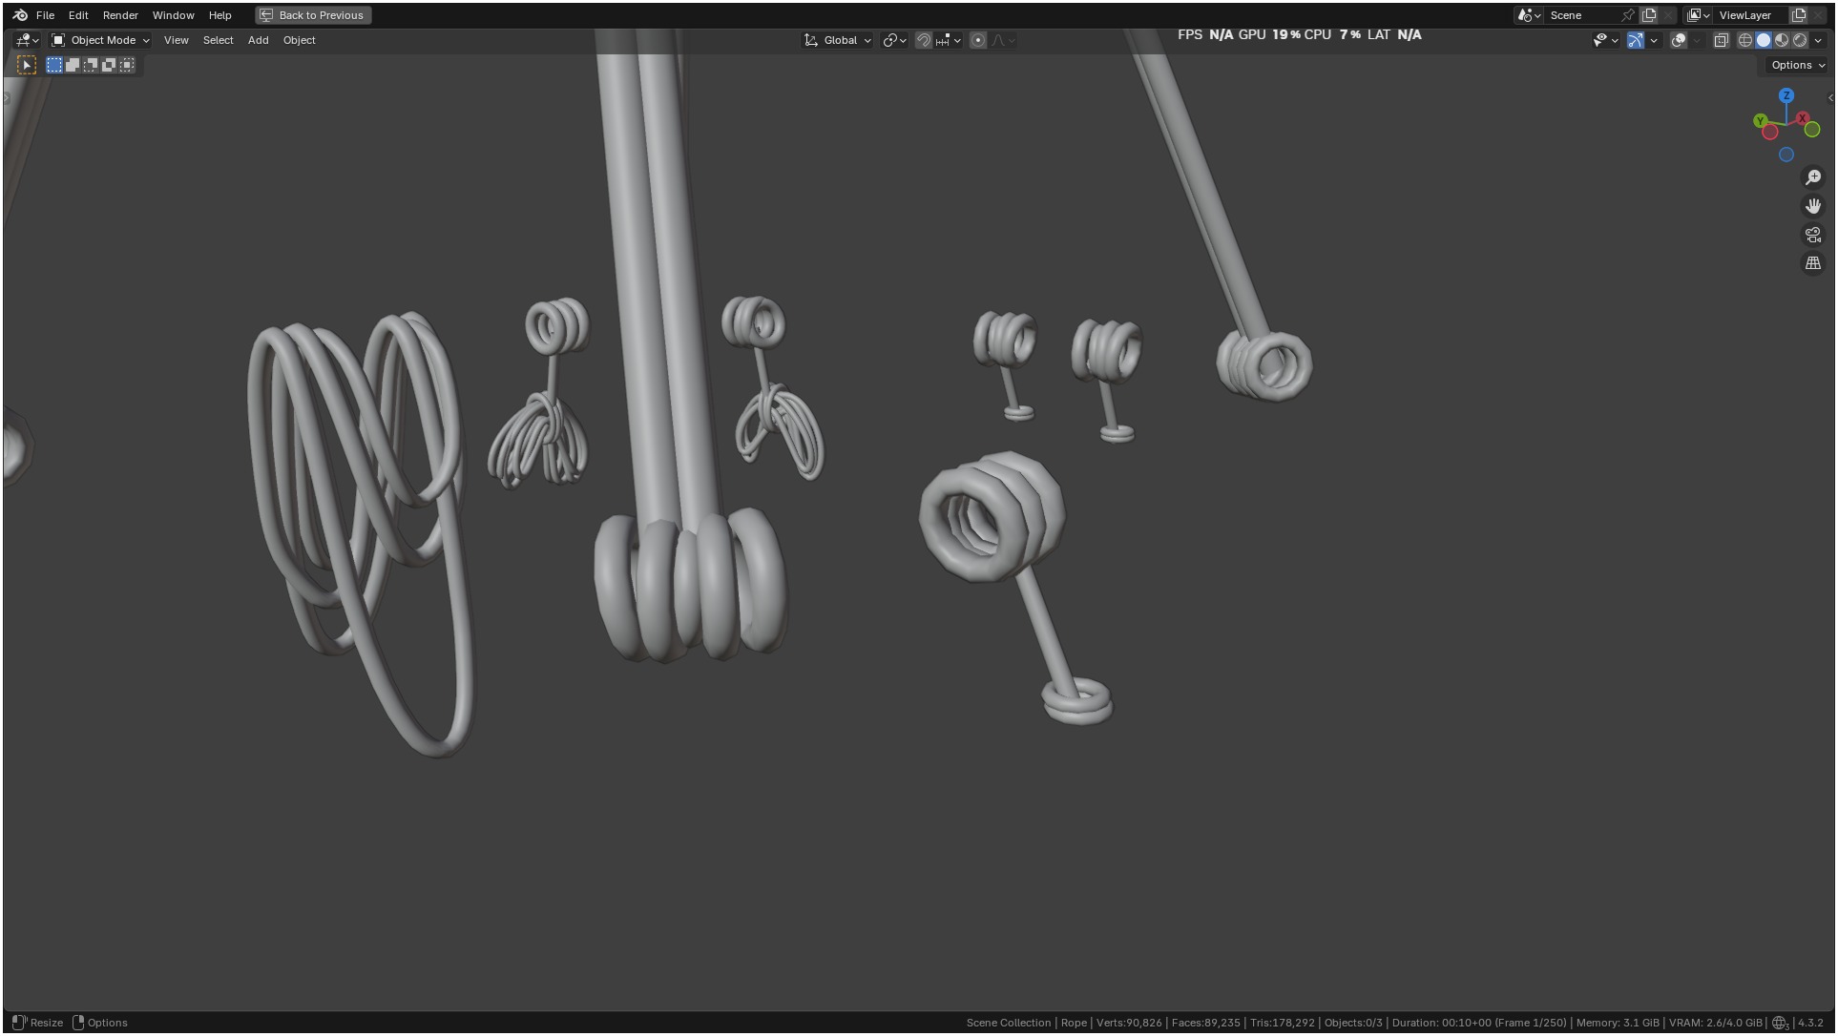Open the view layer browse dropdown
1838x1036 pixels.
(x=1698, y=15)
